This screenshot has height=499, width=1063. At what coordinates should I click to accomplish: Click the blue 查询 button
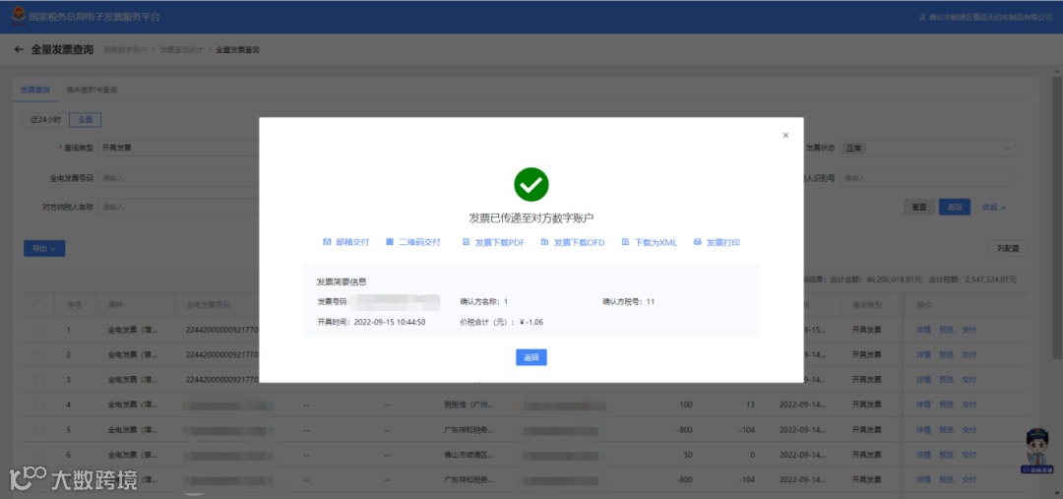(955, 208)
